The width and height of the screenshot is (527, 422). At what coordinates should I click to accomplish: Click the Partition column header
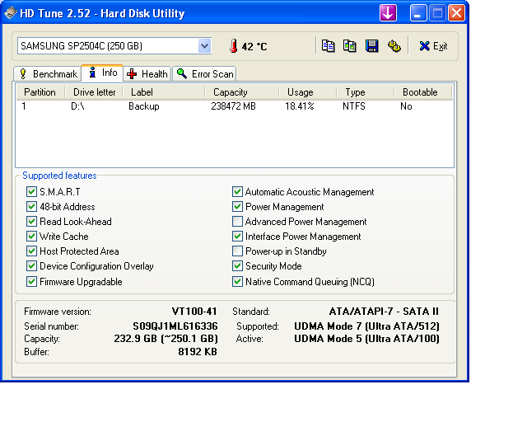(x=40, y=92)
